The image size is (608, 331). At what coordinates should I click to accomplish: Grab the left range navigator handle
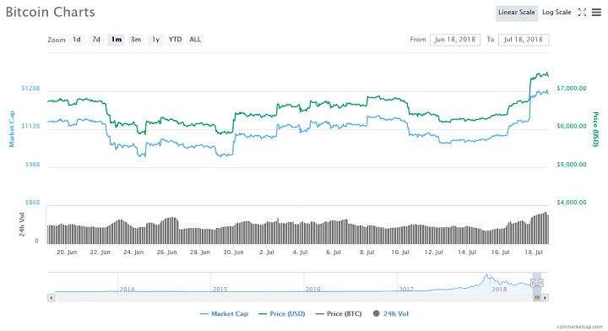point(533,283)
